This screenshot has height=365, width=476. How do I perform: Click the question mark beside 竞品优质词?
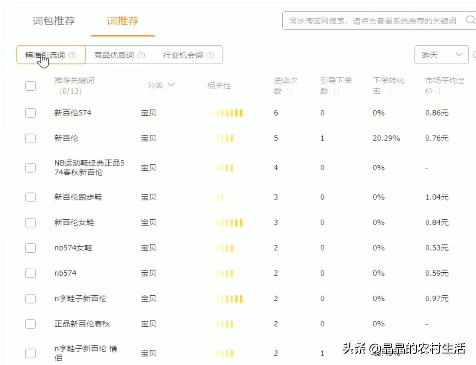(x=141, y=55)
